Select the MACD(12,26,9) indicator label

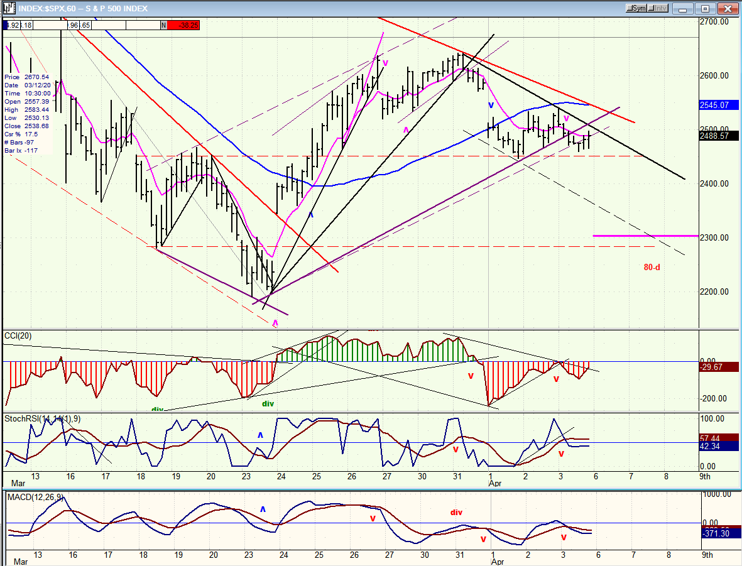pyautogui.click(x=35, y=498)
